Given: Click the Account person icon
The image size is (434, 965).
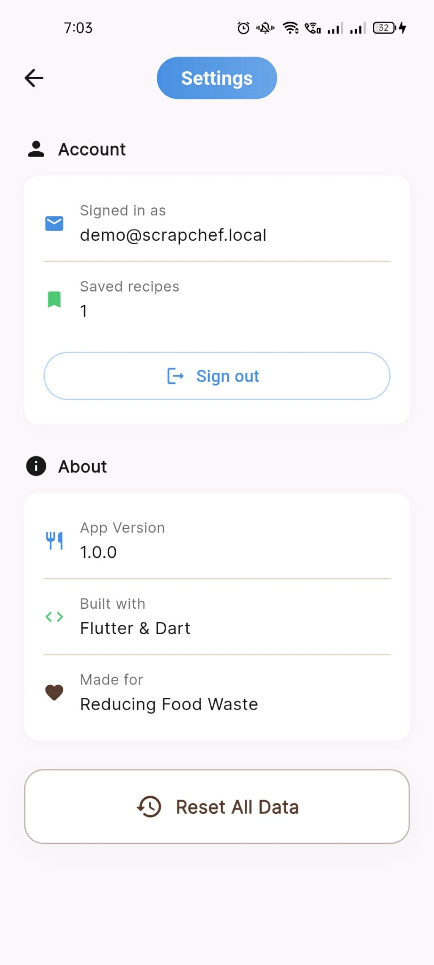Looking at the screenshot, I should coord(36,149).
